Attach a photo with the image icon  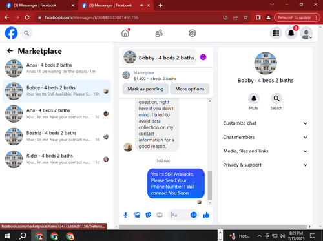coord(137,215)
